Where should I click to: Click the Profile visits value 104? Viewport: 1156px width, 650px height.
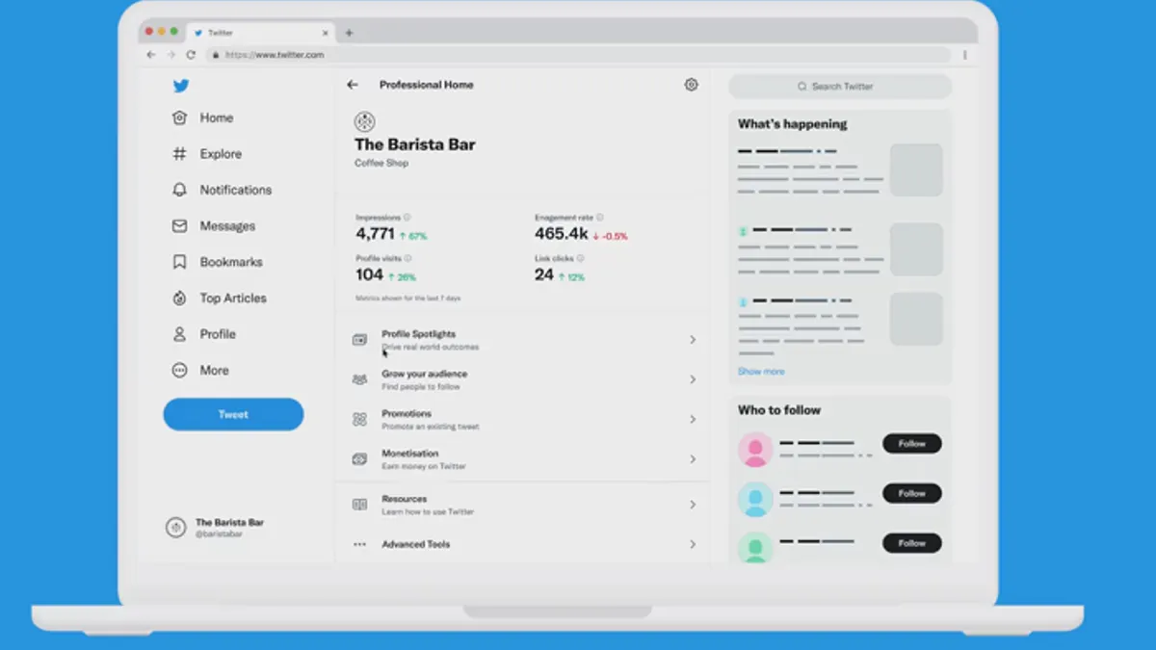(x=369, y=274)
